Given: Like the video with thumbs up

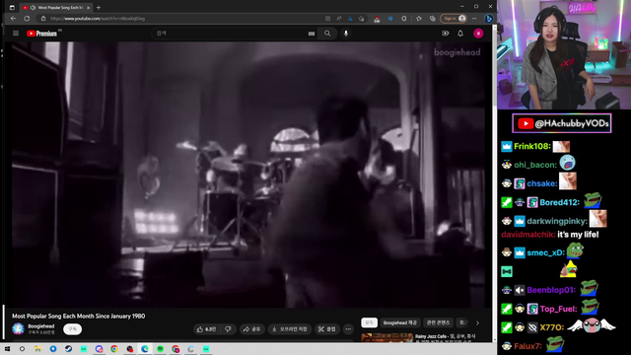Looking at the screenshot, I should point(206,329).
